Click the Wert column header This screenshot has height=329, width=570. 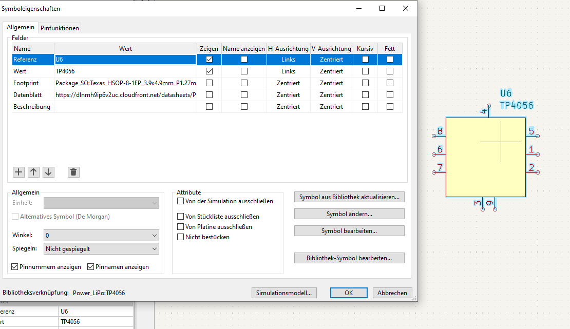pyautogui.click(x=125, y=49)
